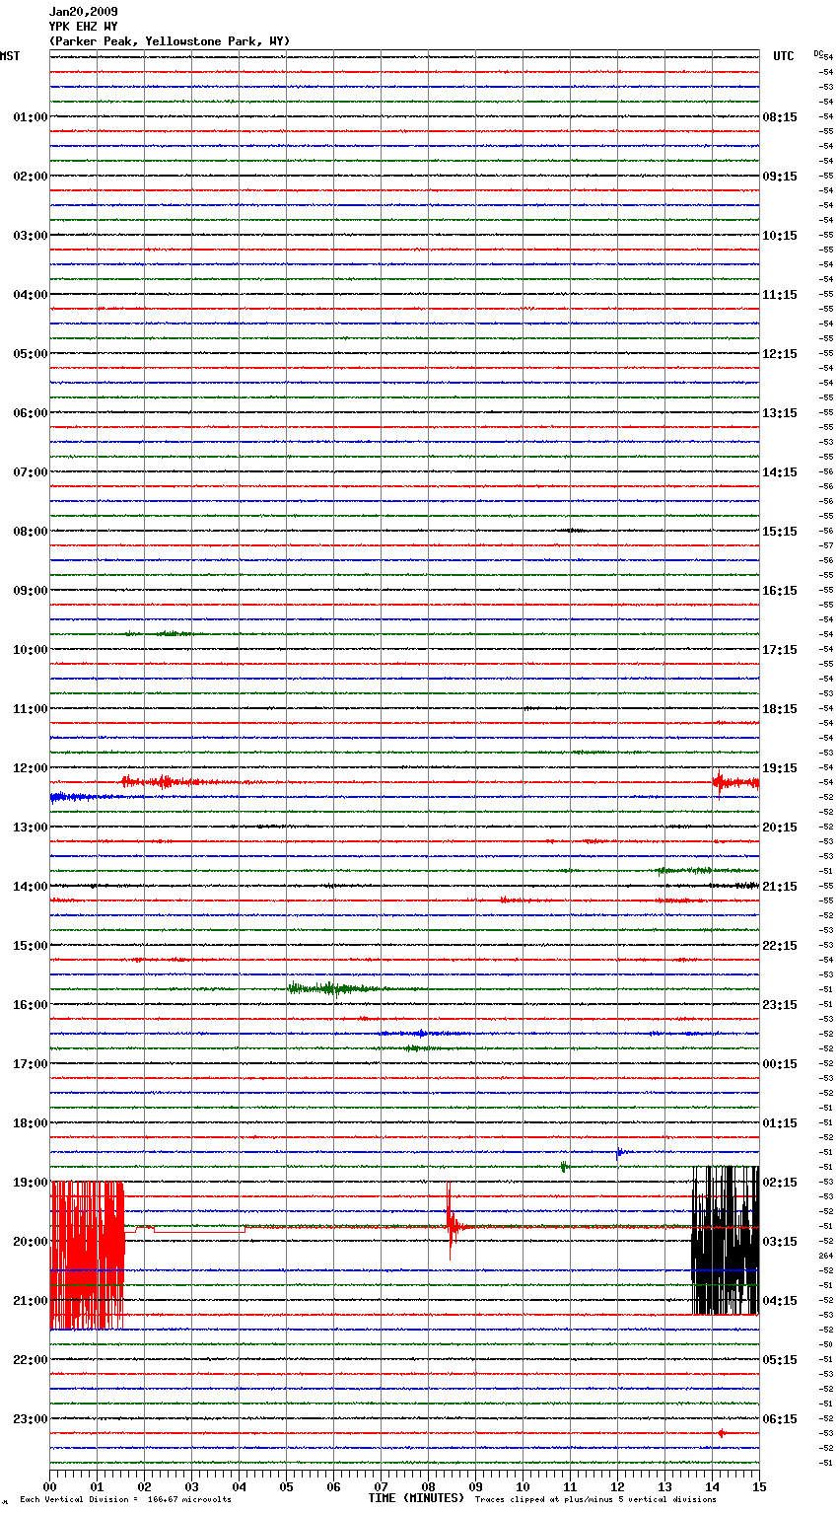Click the 14:00 MST hour label
This screenshot has height=1513, width=838.
(x=31, y=887)
